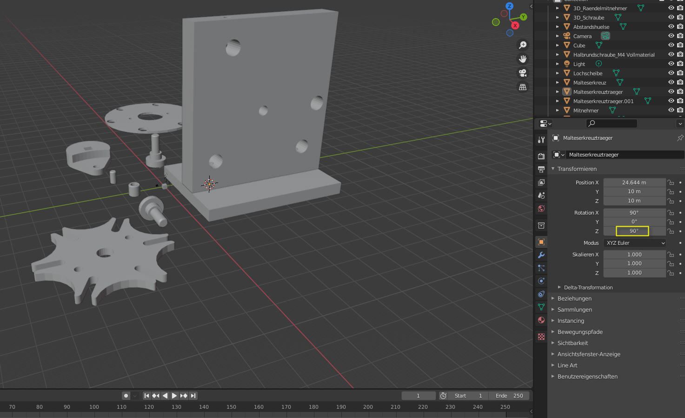Open the Modifiers wrench tab
Image resolution: width=685 pixels, height=418 pixels.
(541, 255)
